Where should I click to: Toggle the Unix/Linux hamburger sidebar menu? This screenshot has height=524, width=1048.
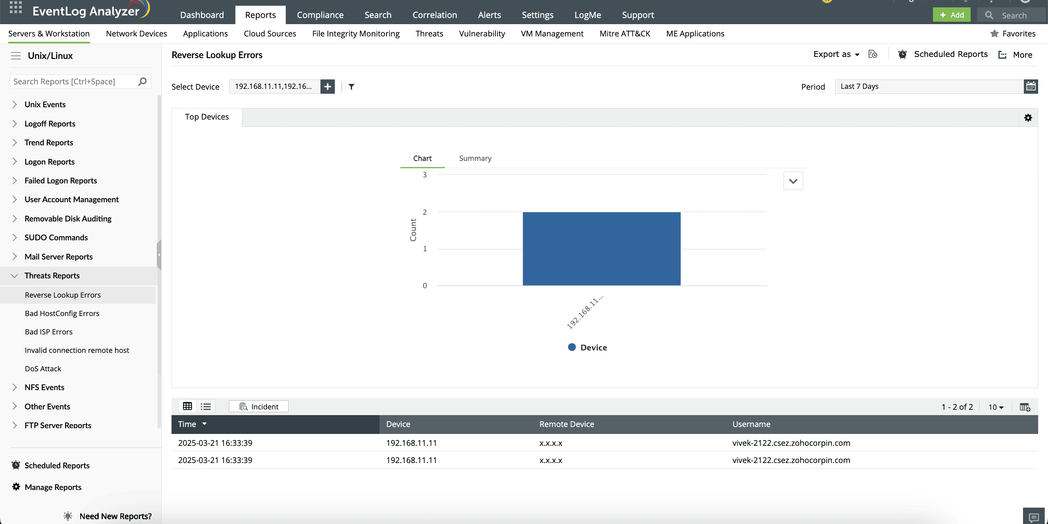click(x=16, y=56)
